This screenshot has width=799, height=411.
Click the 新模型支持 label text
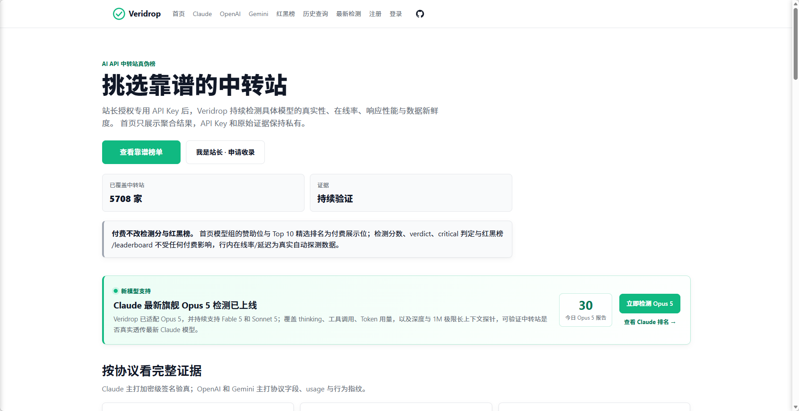pos(136,291)
